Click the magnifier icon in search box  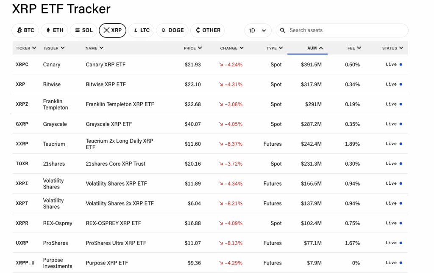[283, 30]
